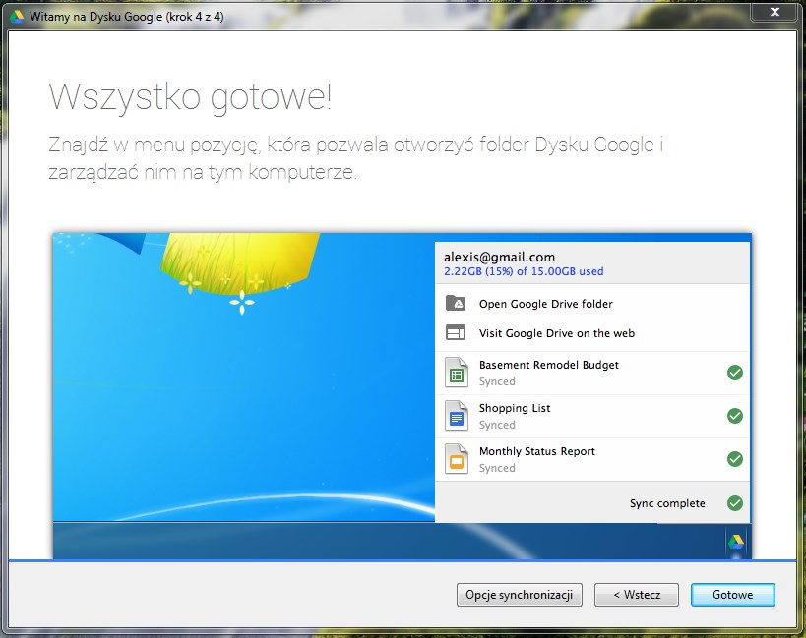Viewport: 806px width, 638px height.
Task: Click the 'Wszystko gotowe!' heading
Action: [x=190, y=97]
